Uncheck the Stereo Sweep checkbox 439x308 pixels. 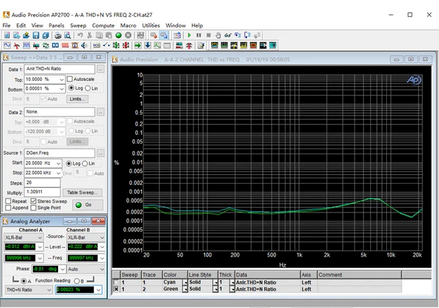pos(33,201)
